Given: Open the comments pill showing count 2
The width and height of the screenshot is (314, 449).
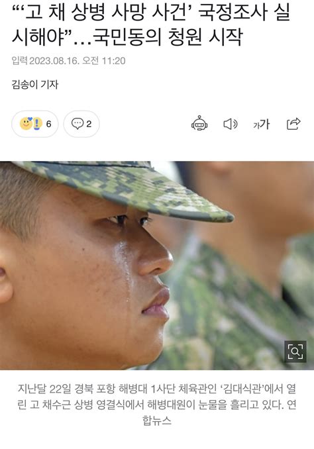Looking at the screenshot, I should tap(81, 124).
